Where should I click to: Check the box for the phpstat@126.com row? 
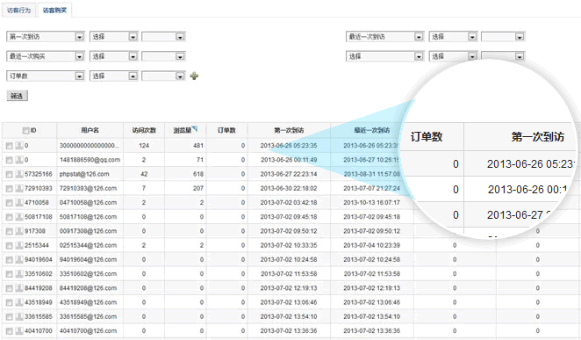point(10,175)
